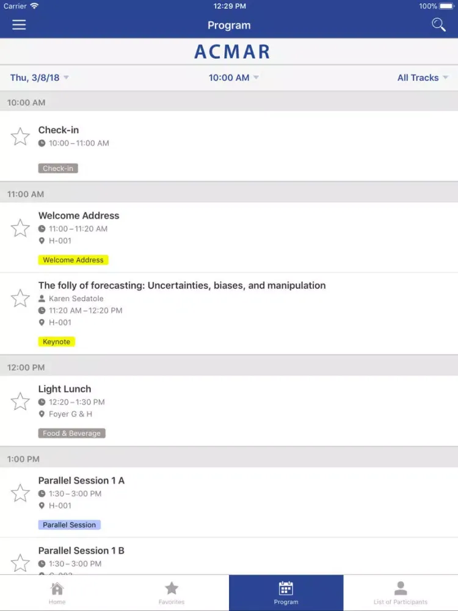Click the Food & Beverage tag
The height and width of the screenshot is (611, 458).
click(x=71, y=433)
